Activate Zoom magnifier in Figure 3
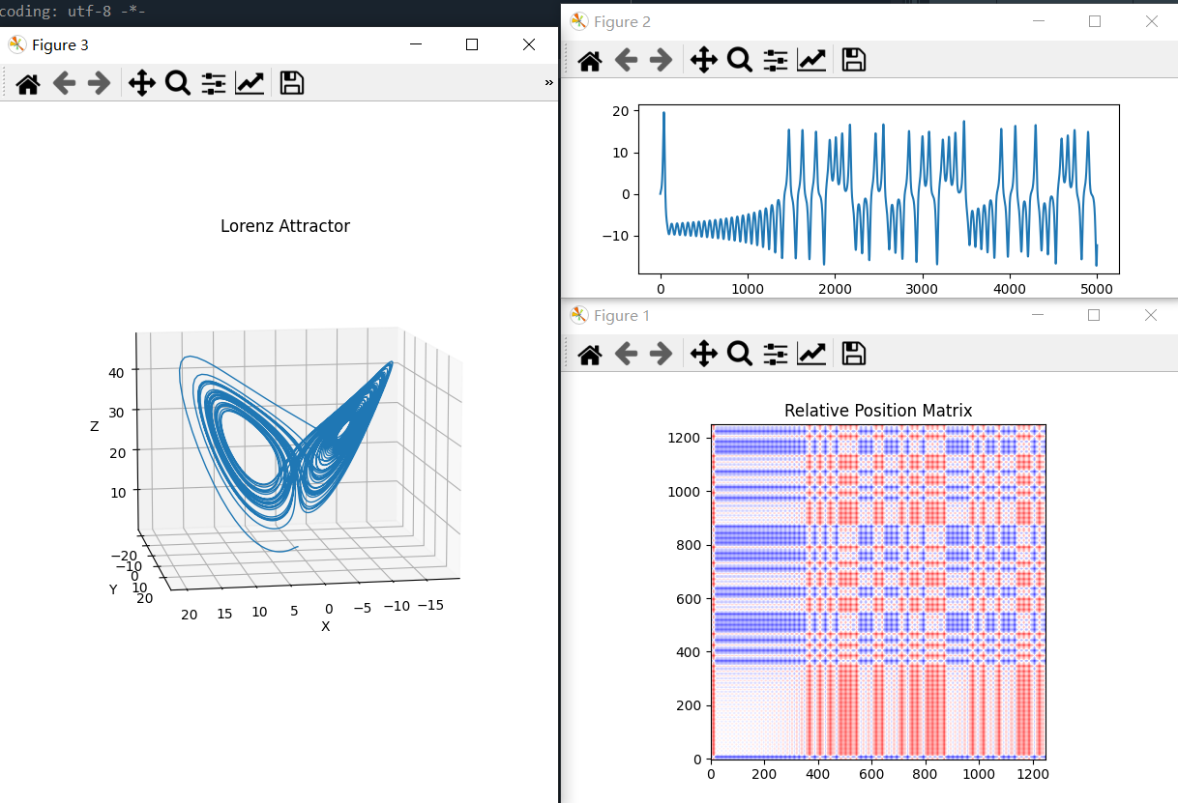 177,84
